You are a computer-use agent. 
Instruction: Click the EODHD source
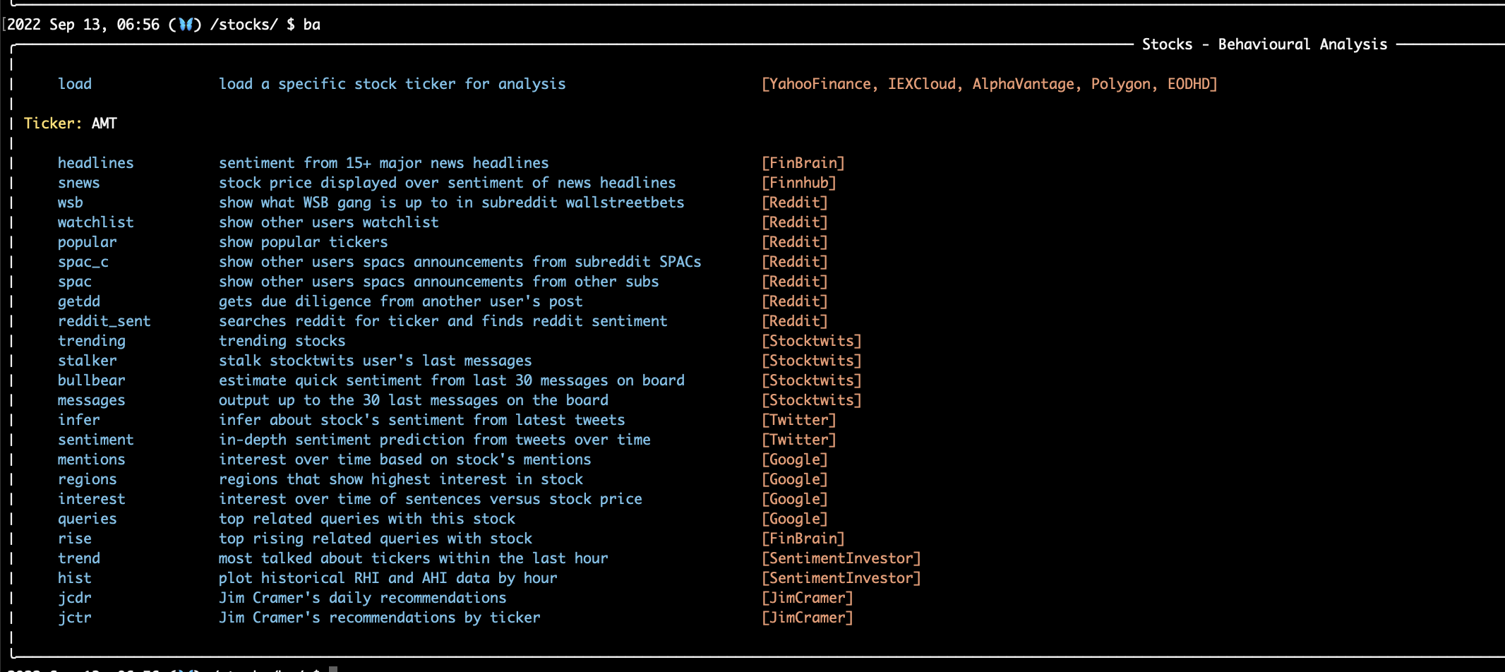1189,84
